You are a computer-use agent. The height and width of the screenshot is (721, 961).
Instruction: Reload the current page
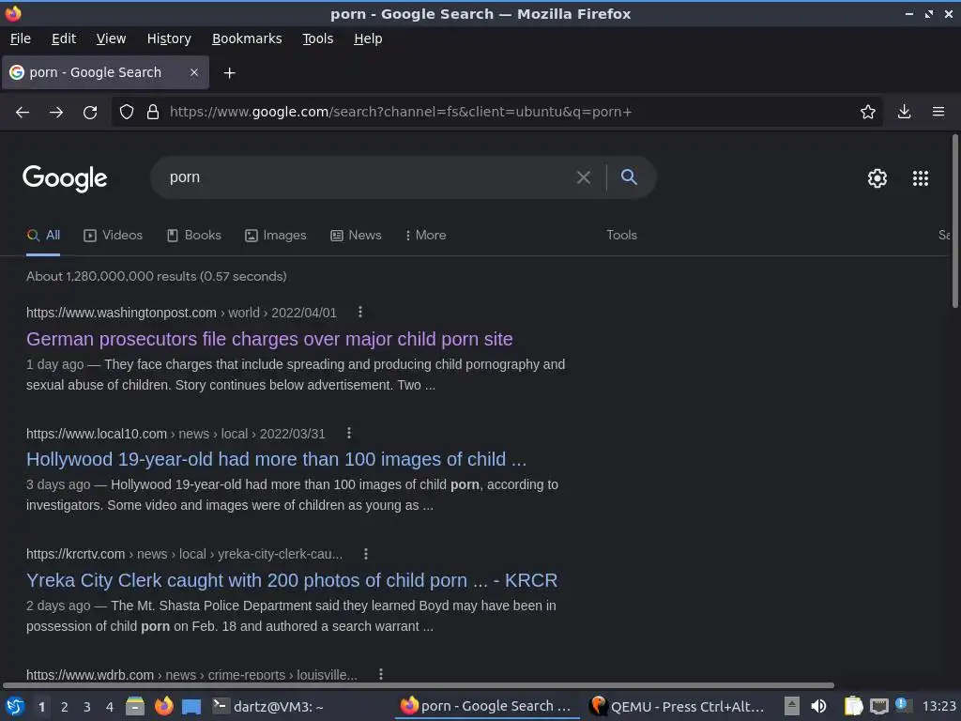(90, 113)
